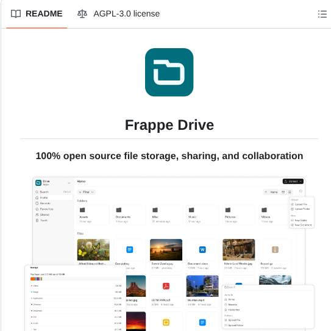The image size is (331, 331).
Task: Click the Image legend row in Storage
Action: tap(76, 292)
